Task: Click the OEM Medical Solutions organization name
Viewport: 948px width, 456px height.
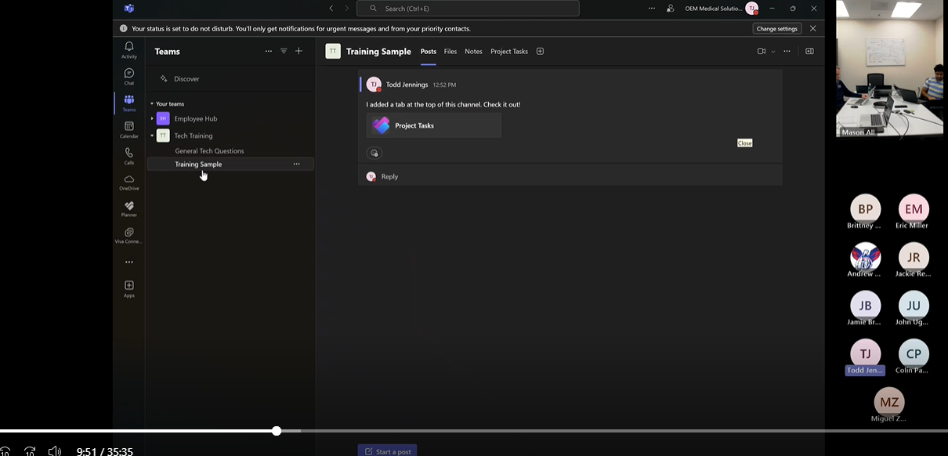Action: point(713,9)
